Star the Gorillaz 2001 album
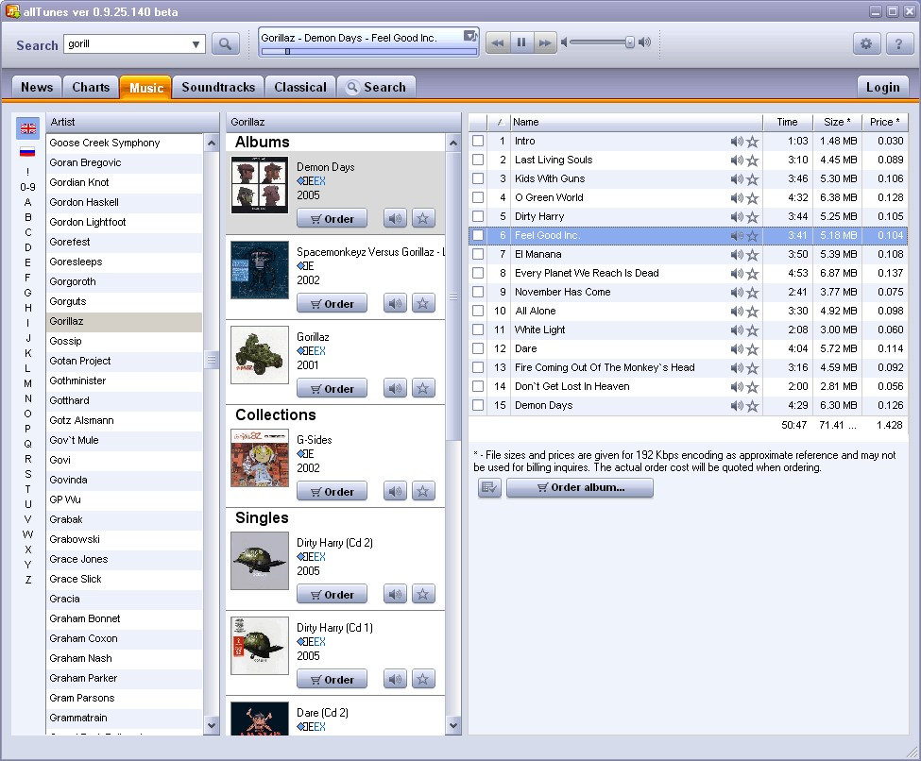The image size is (921, 761). click(x=423, y=388)
